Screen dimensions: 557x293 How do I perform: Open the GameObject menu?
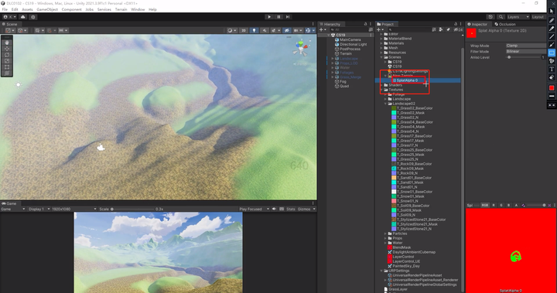(x=47, y=9)
